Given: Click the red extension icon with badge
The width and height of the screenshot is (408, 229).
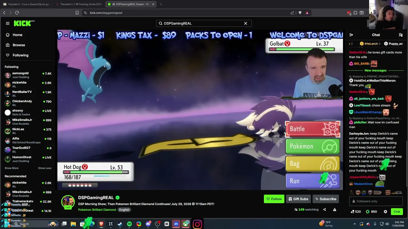Looking at the screenshot, I should 349,13.
